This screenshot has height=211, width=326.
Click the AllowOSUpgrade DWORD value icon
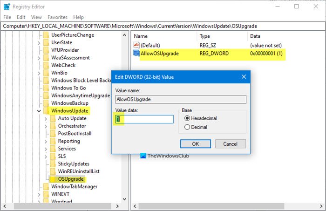tap(136, 53)
